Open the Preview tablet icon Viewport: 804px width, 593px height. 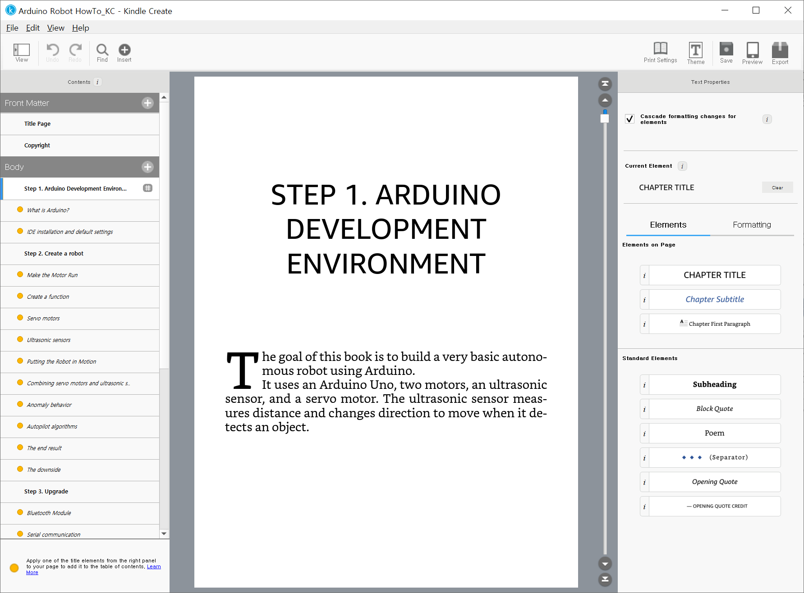pyautogui.click(x=753, y=50)
